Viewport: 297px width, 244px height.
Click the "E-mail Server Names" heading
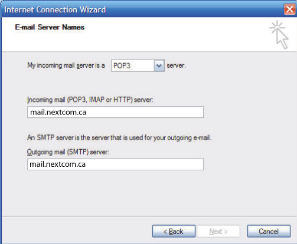50,27
